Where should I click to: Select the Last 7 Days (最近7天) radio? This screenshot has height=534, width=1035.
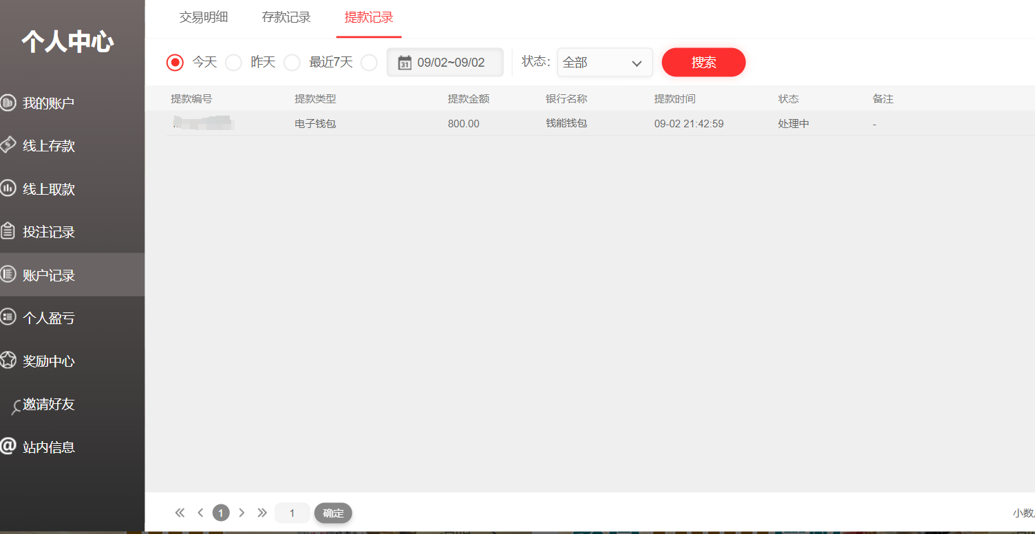(292, 63)
